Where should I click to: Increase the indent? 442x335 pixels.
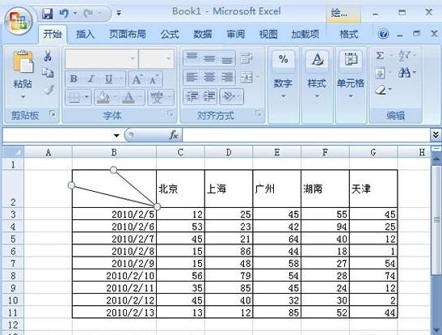(209, 97)
